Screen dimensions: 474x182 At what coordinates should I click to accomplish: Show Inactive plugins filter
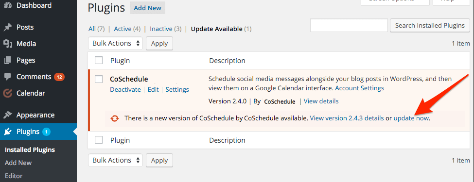tap(161, 29)
